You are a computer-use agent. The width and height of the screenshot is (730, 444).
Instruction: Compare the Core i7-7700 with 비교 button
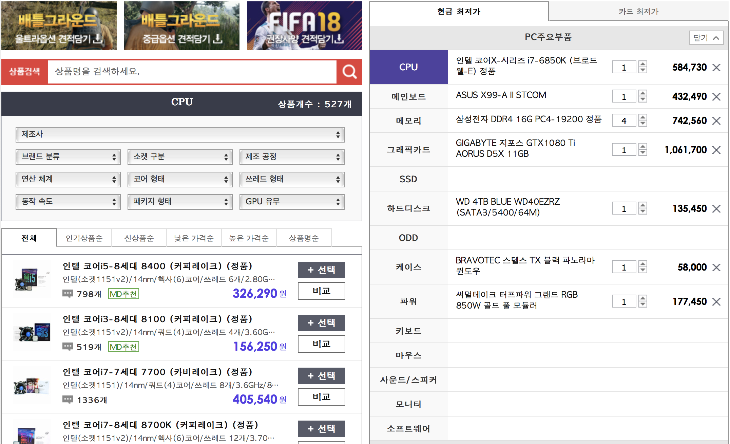tap(322, 397)
